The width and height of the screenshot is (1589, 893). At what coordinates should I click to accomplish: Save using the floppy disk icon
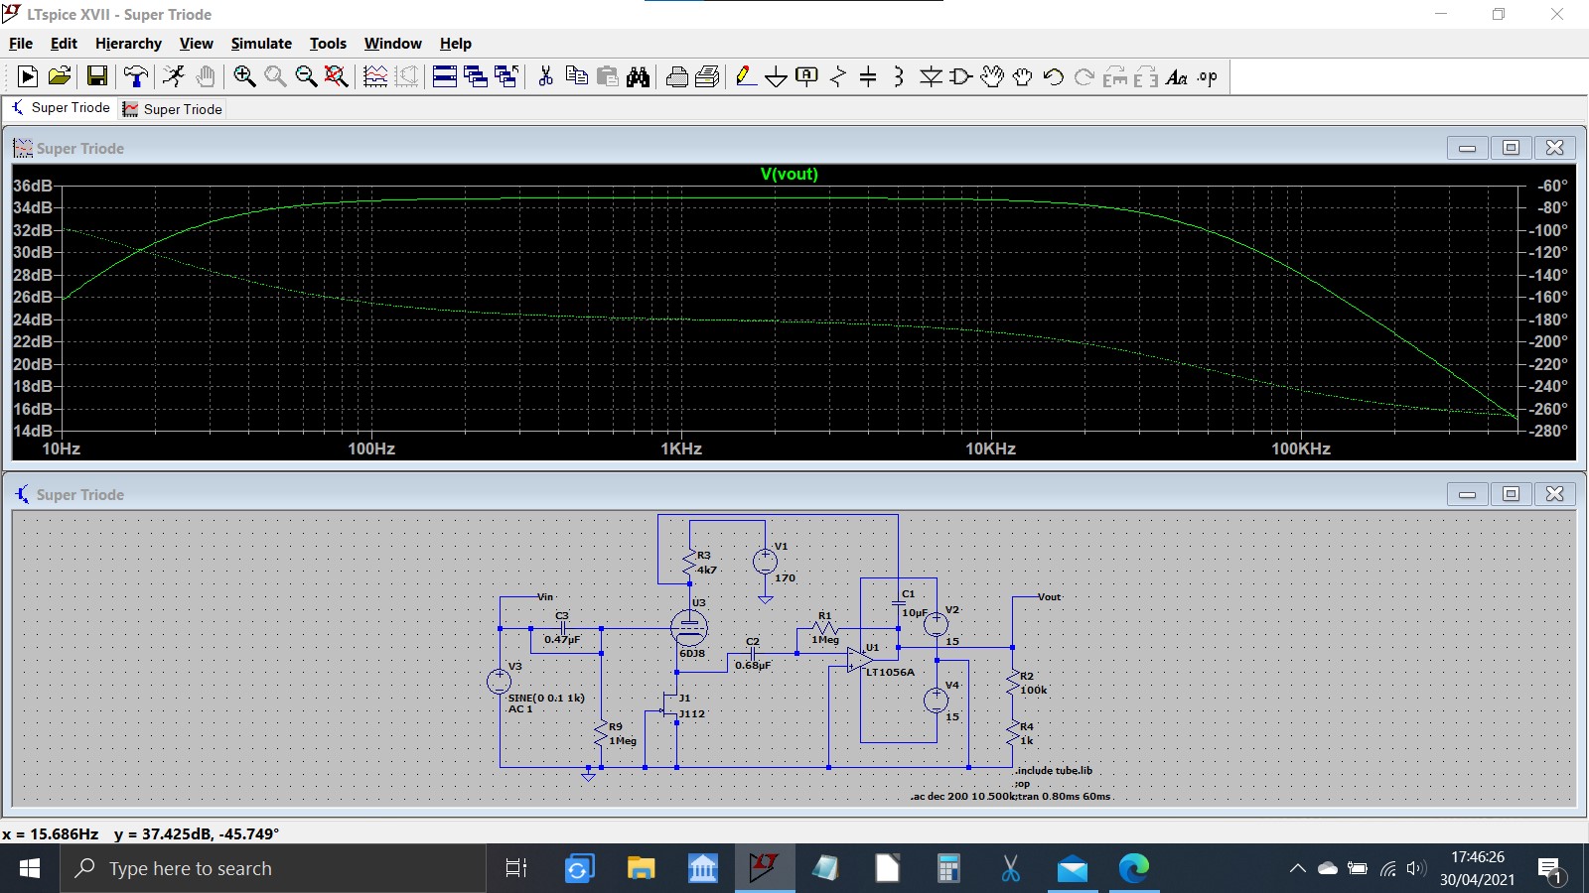coord(97,76)
